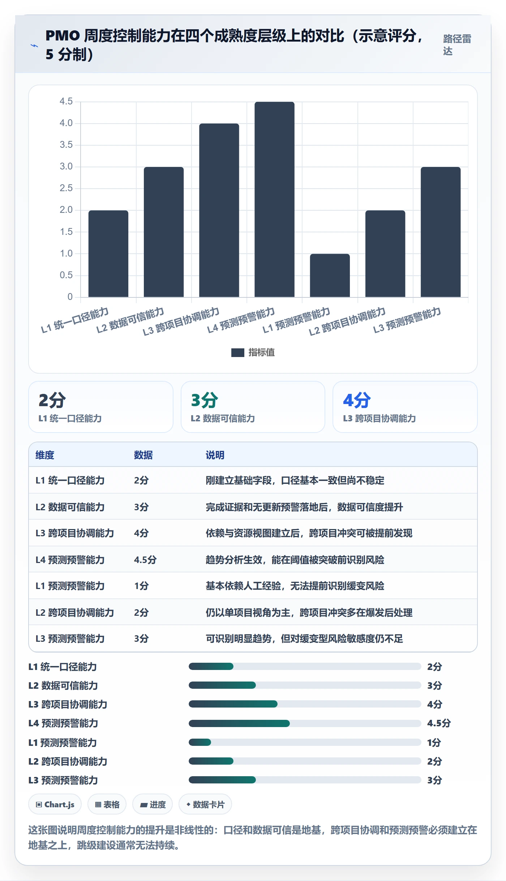Click the L3 预测预警能力 progress bar

tap(305, 780)
